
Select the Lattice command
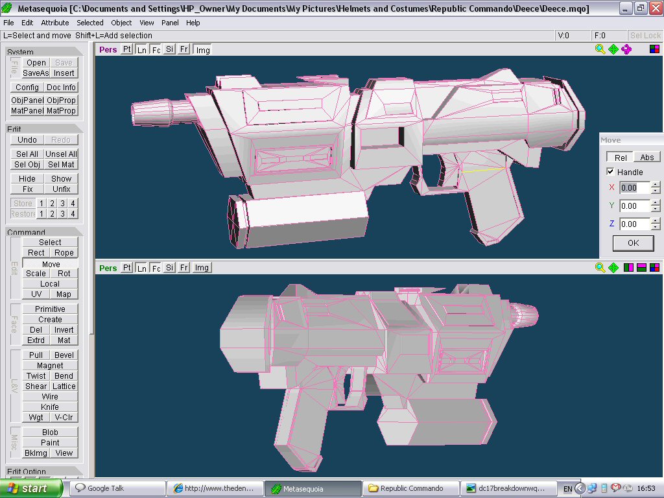64,386
